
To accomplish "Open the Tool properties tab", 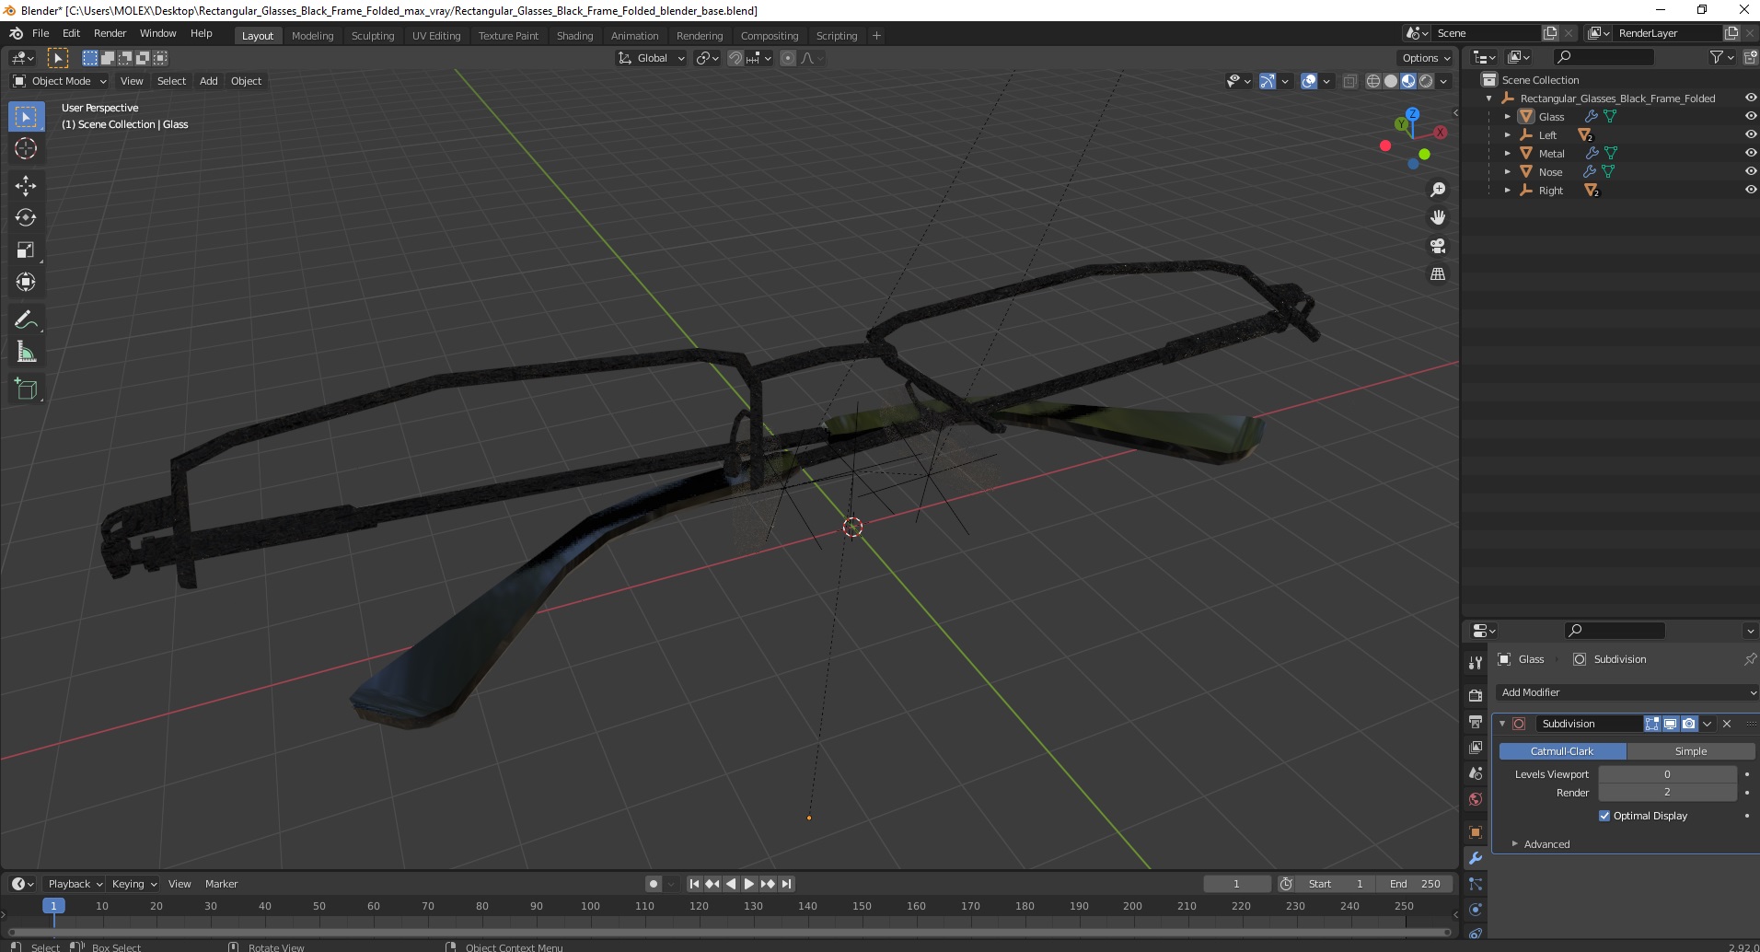I will 1476,662.
